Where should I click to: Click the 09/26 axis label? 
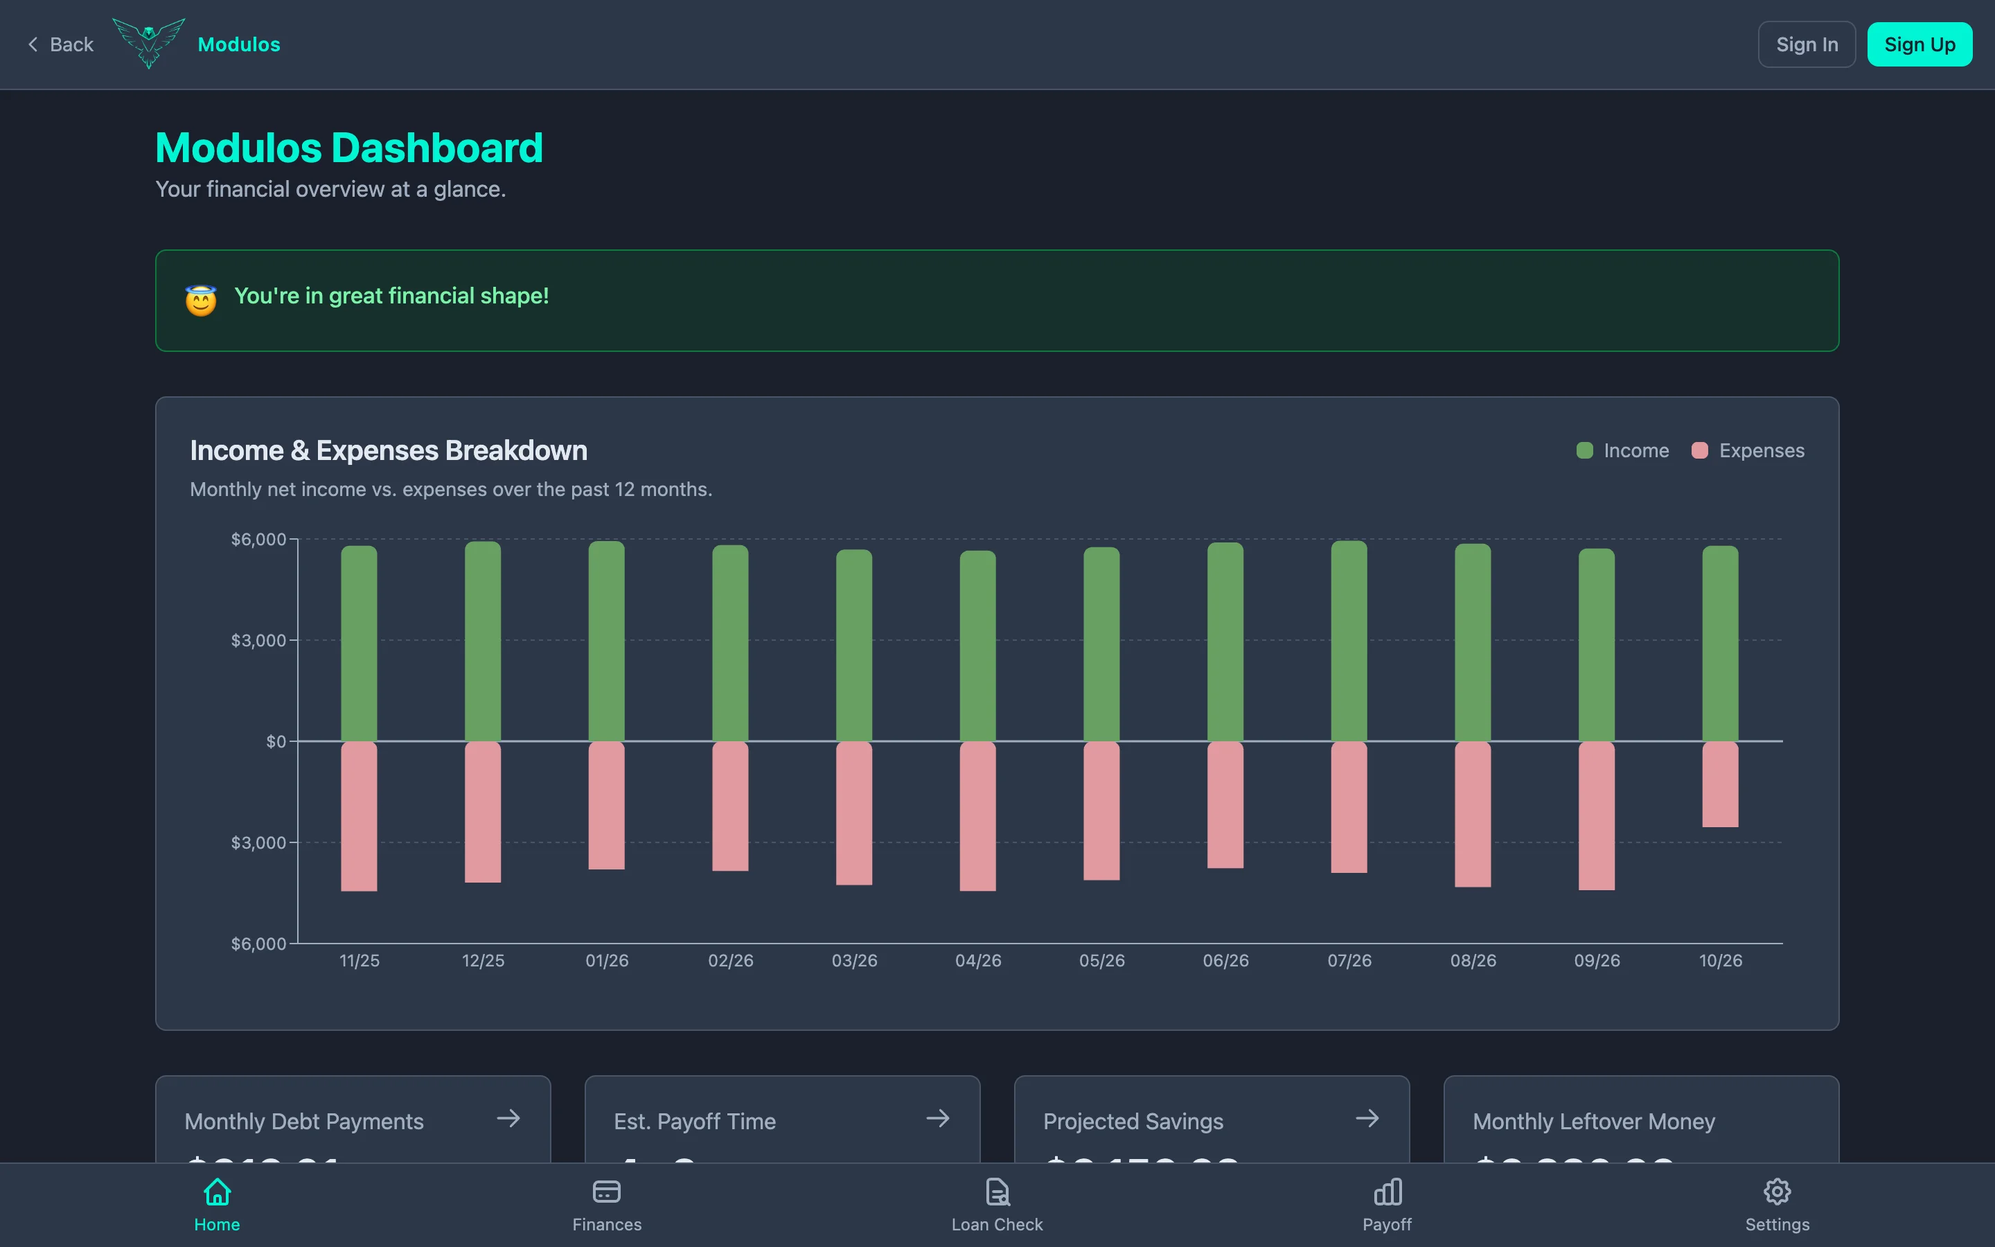[x=1597, y=961]
